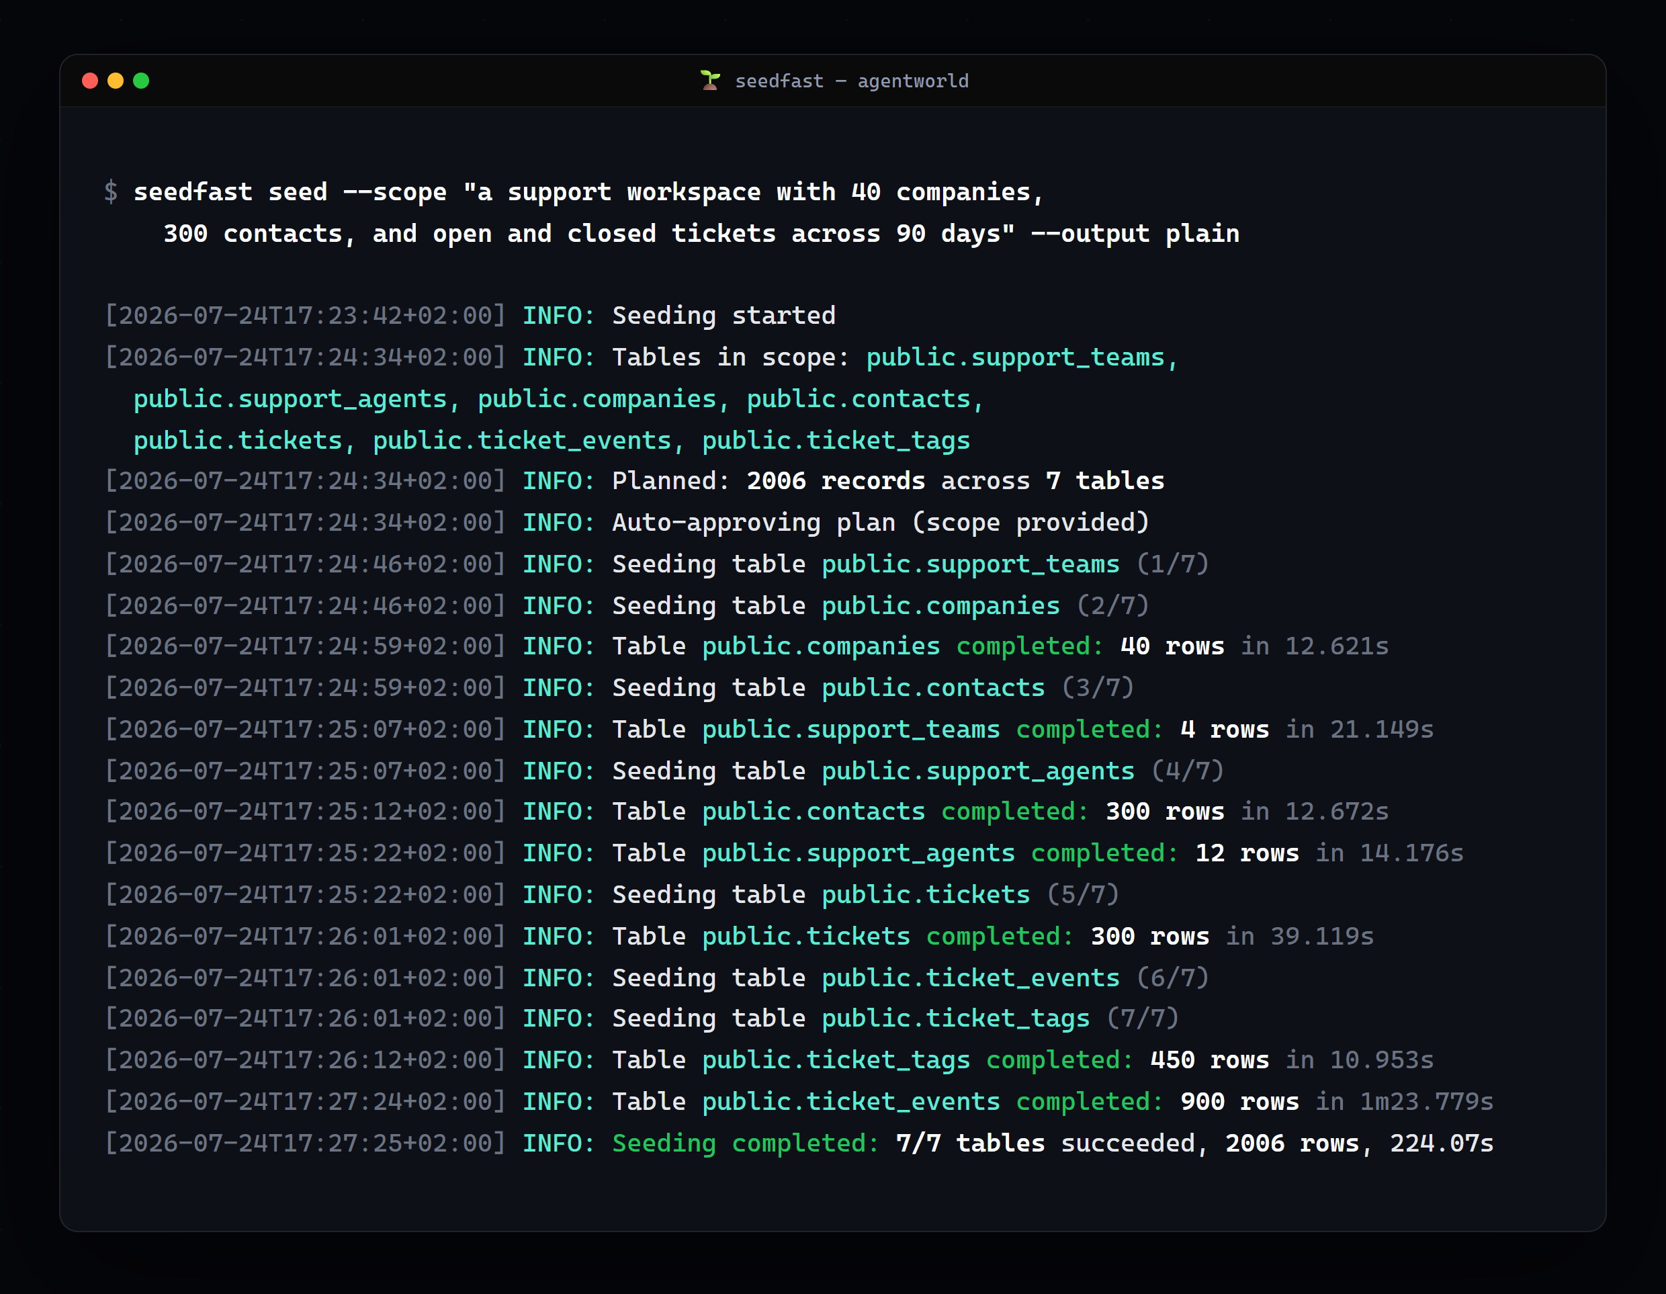Click '300 rows' in contacts completed line
Screen dimensions: 1666x1294
[x=1165, y=811]
